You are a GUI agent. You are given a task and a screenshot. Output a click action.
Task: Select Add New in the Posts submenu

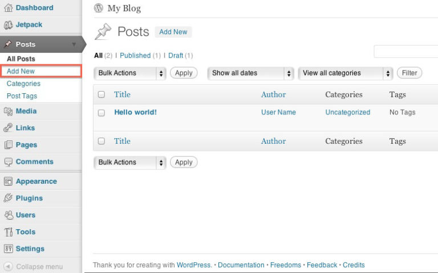41,71
